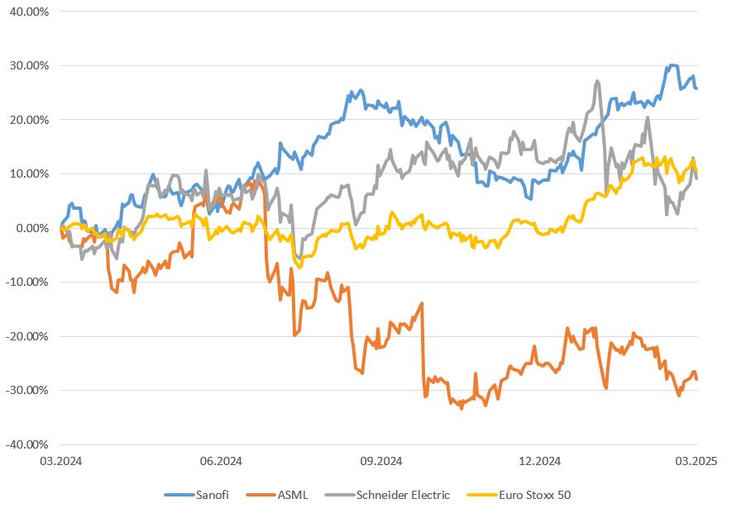
Task: Click the 30.00% y-axis label
Action: (x=29, y=66)
